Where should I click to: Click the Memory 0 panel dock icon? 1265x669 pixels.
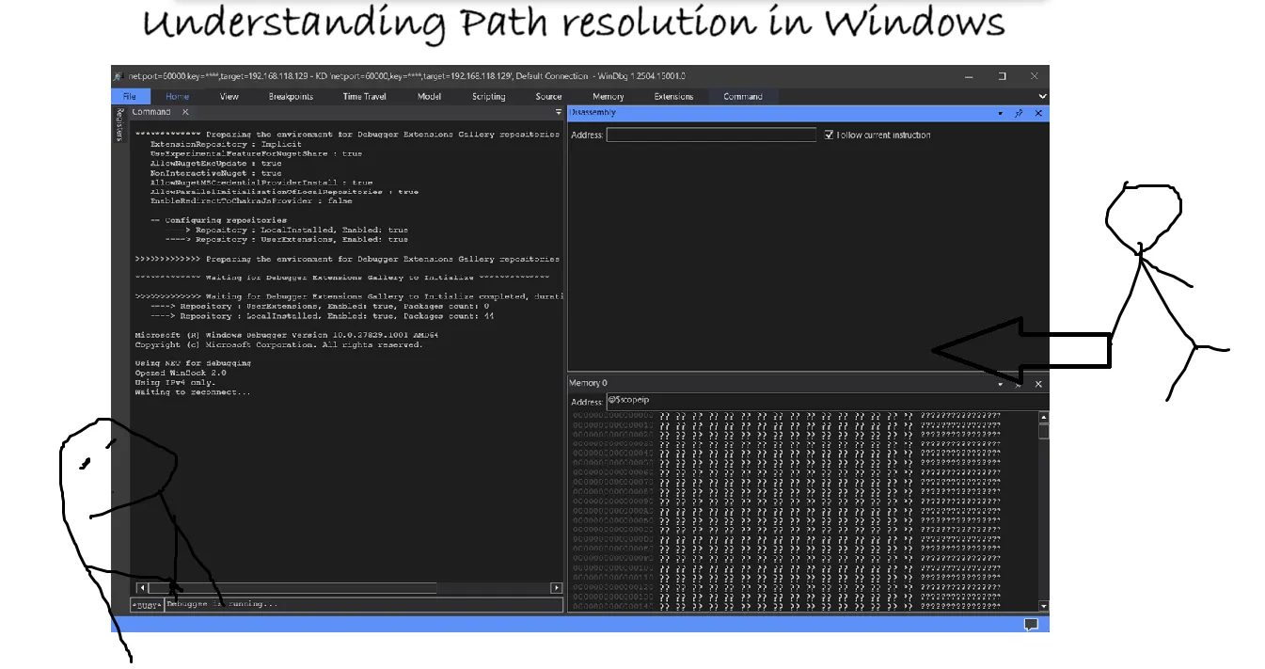1019,383
